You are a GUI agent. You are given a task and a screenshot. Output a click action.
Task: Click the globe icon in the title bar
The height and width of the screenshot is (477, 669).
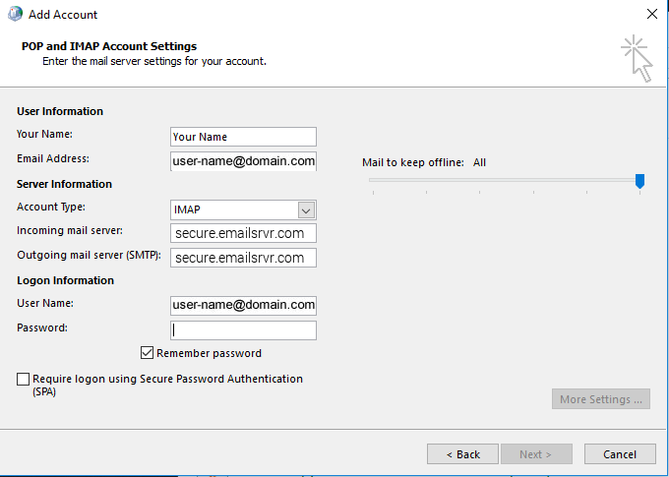(x=14, y=15)
